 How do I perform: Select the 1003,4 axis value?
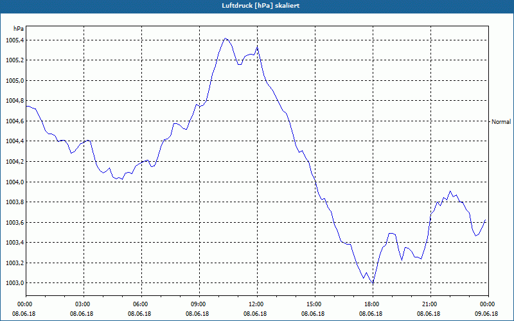point(15,243)
